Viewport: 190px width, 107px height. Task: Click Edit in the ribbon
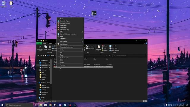pyautogui.click(x=104, y=48)
